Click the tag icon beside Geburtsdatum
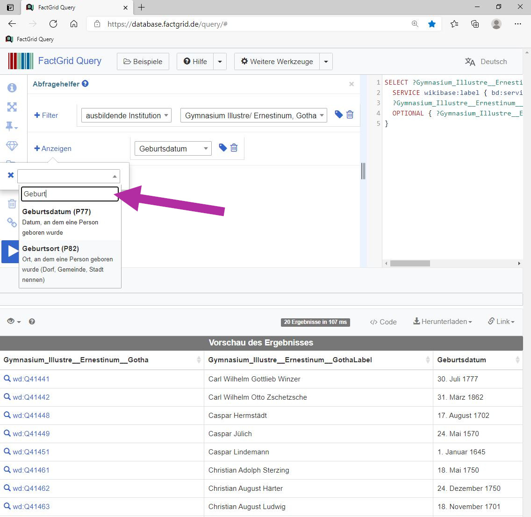531x517 pixels. click(x=222, y=148)
